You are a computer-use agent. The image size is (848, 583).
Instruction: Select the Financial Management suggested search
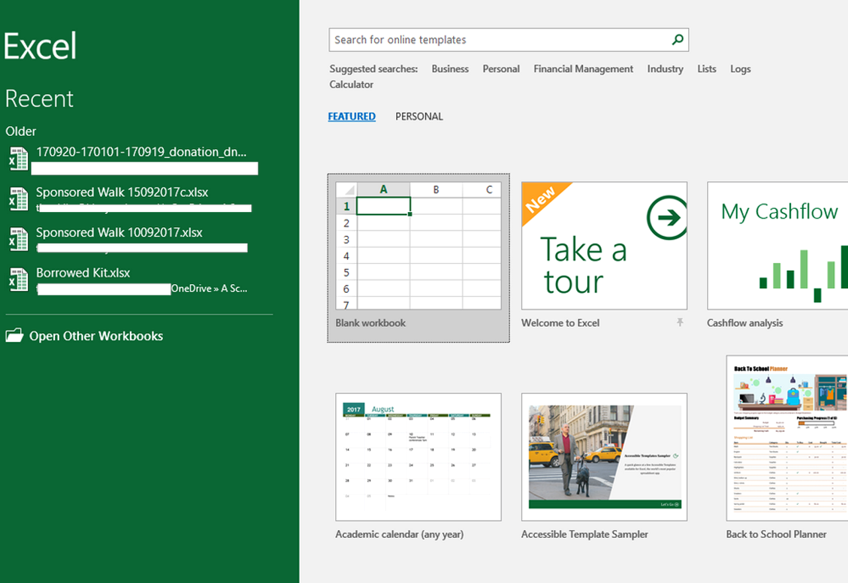pos(584,69)
